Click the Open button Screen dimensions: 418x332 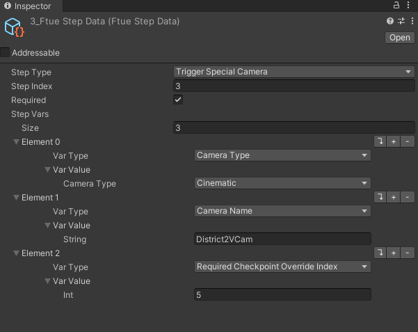point(400,38)
